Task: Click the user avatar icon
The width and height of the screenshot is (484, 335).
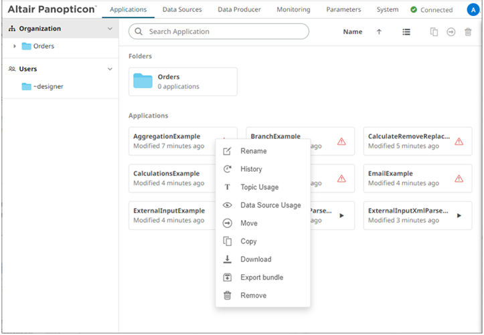Action: [x=469, y=10]
